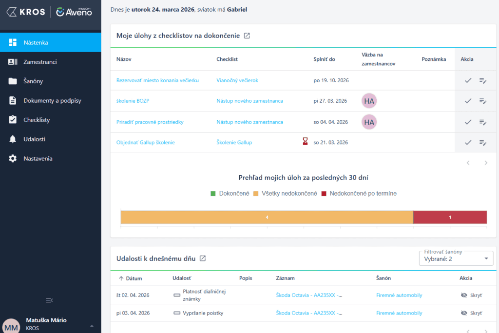Image resolution: width=499 pixels, height=333 pixels.
Task: Open tasks widget in new window icon
Action: (x=247, y=36)
